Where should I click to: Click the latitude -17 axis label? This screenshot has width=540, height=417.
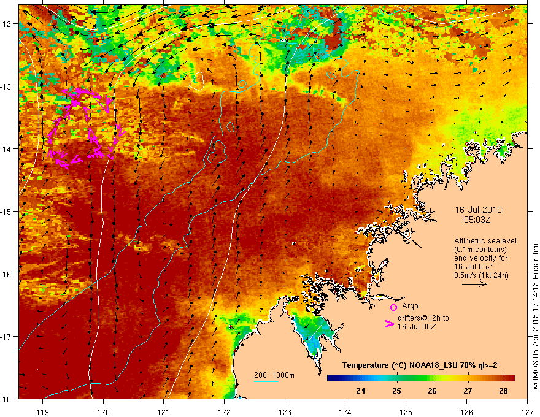click(6, 337)
